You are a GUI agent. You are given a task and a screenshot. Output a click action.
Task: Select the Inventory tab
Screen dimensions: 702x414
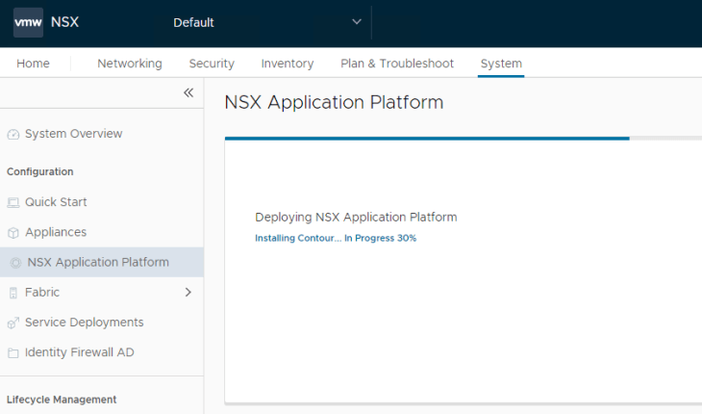click(288, 64)
